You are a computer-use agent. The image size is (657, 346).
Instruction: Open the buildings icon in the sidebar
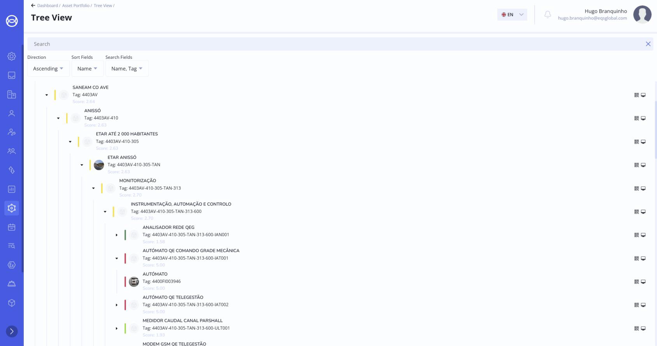pyautogui.click(x=12, y=94)
